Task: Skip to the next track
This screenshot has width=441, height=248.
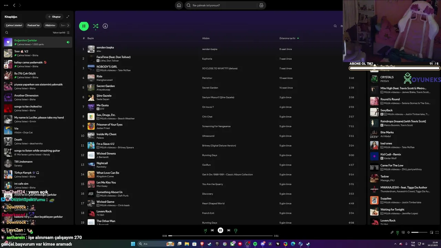Action: 229,230
